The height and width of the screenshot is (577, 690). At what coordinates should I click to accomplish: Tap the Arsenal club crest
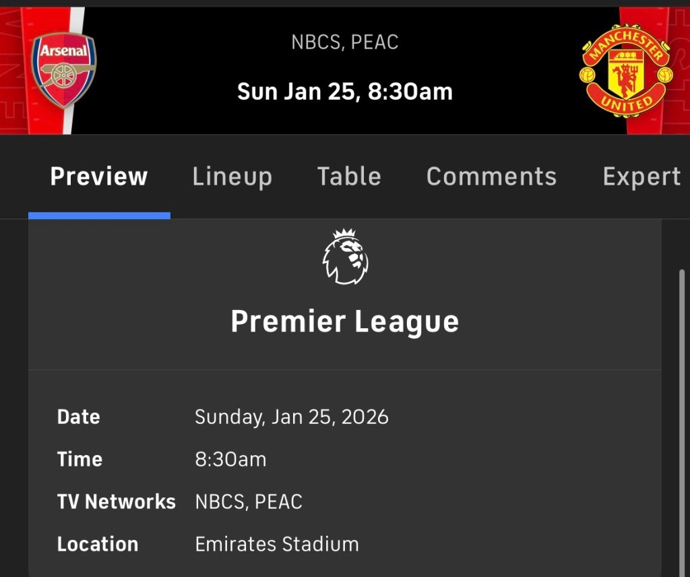64,69
